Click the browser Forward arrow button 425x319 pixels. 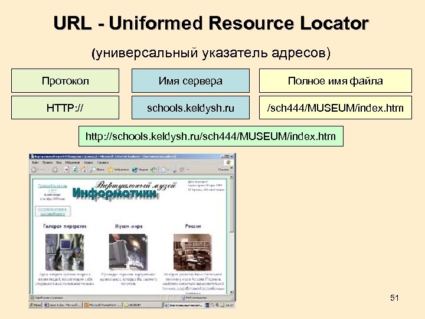(x=55, y=170)
